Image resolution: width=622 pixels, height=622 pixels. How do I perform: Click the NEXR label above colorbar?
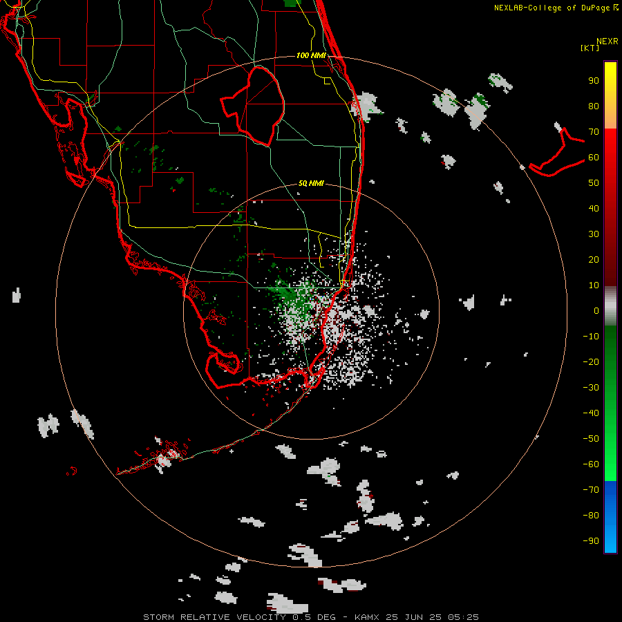pyautogui.click(x=607, y=41)
